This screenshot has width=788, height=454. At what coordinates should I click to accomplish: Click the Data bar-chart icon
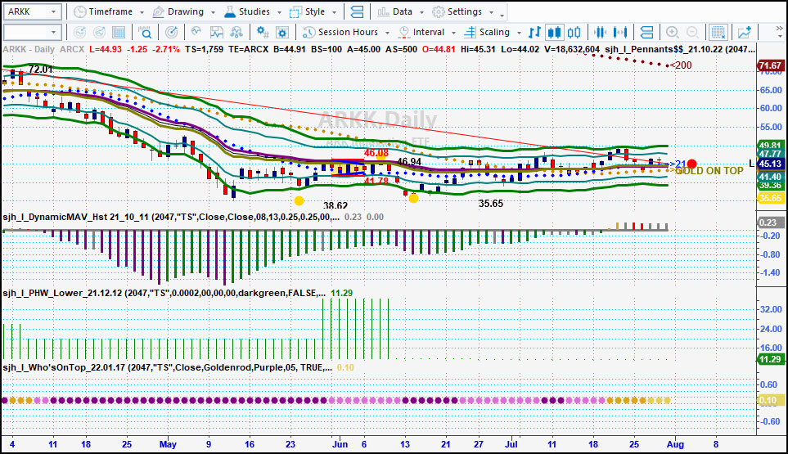coord(384,11)
